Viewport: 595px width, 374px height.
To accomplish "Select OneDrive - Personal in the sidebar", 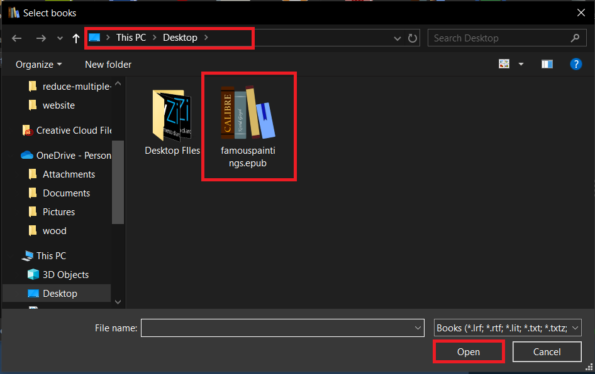I will coord(69,155).
